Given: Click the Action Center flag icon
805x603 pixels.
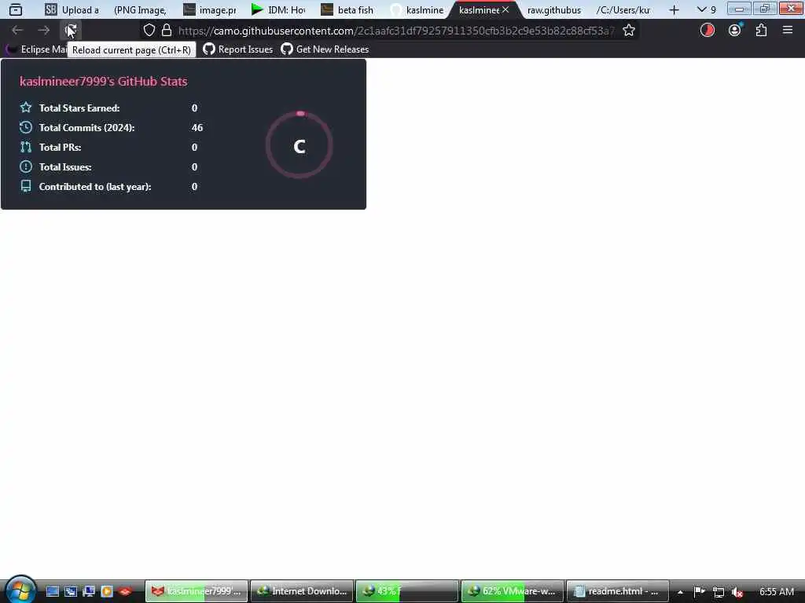Looking at the screenshot, I should 699,592.
